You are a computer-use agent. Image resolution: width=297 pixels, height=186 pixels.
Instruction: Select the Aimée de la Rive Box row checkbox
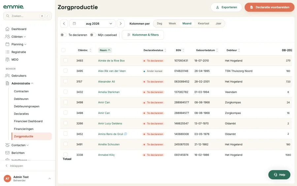(x=65, y=60)
